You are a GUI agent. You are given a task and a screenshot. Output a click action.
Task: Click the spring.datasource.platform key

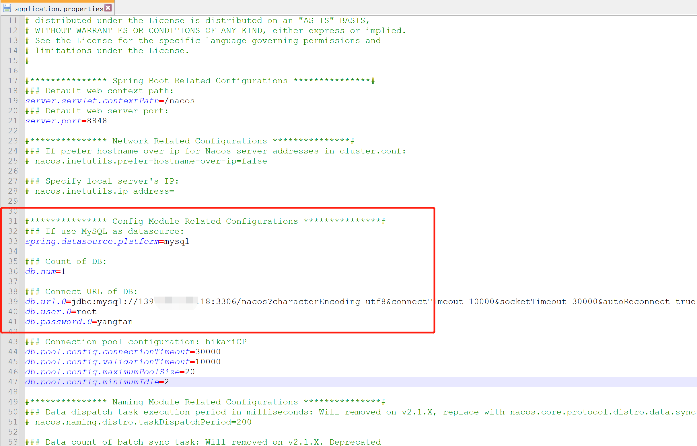92,241
